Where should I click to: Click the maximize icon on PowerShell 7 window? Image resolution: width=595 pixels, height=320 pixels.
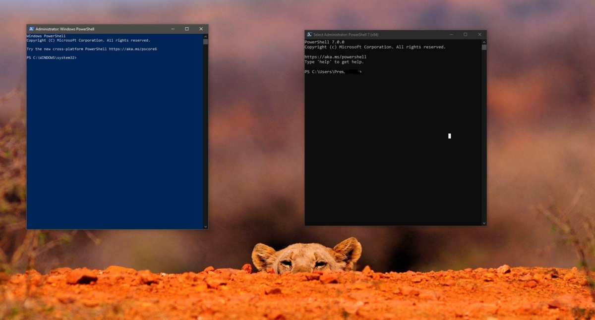(465, 34)
